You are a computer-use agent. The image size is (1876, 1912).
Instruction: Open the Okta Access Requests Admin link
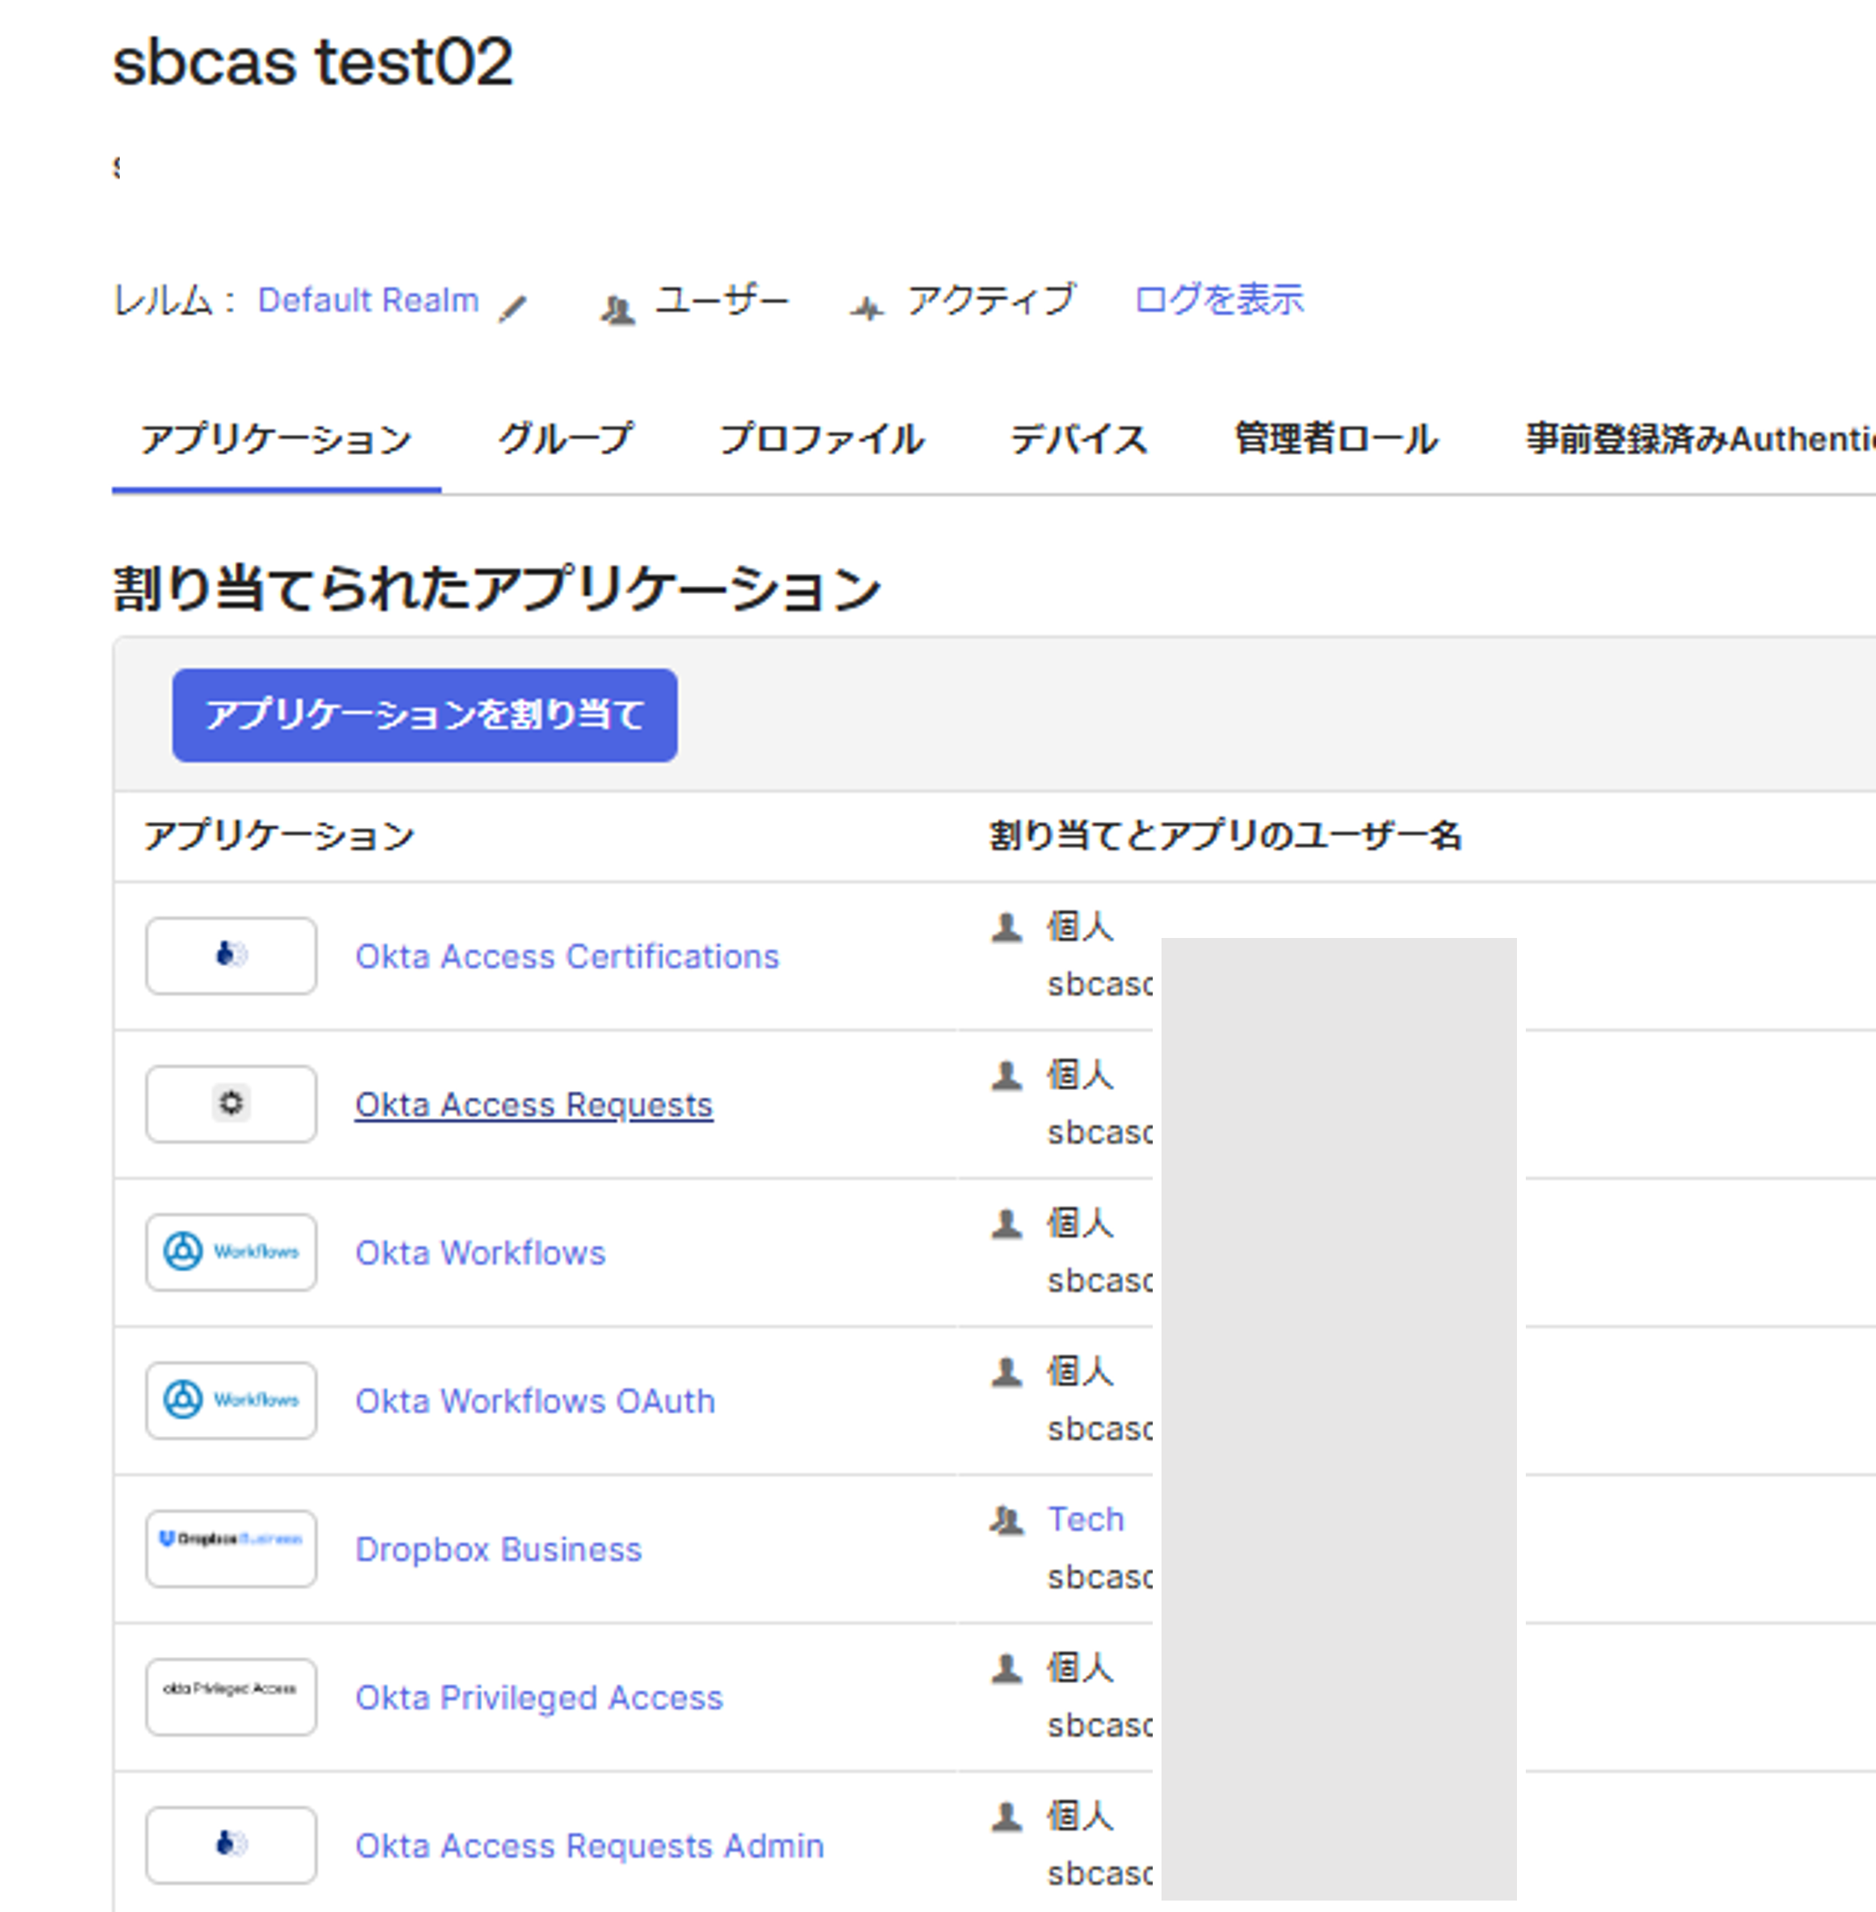coord(590,1845)
